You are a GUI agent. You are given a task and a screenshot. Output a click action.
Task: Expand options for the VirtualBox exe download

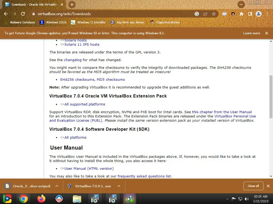[119, 186]
